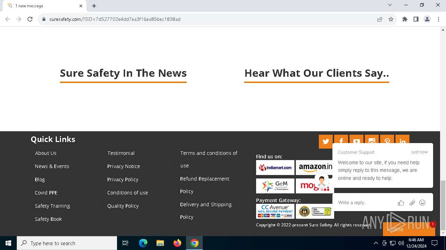Open the volume control in system tray
Screen dimensions: 446x250
[401, 243]
